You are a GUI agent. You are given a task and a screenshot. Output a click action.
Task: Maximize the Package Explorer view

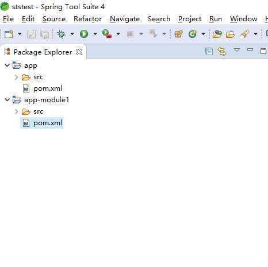(x=263, y=51)
